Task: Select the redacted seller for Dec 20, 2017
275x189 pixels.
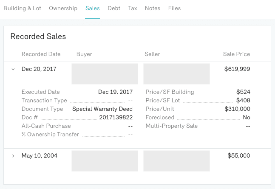Action: 176,74
